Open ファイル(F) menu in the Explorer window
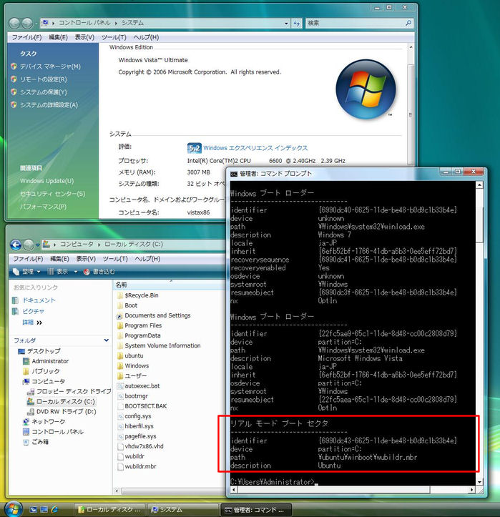This screenshot has width=500, height=517. (28, 259)
